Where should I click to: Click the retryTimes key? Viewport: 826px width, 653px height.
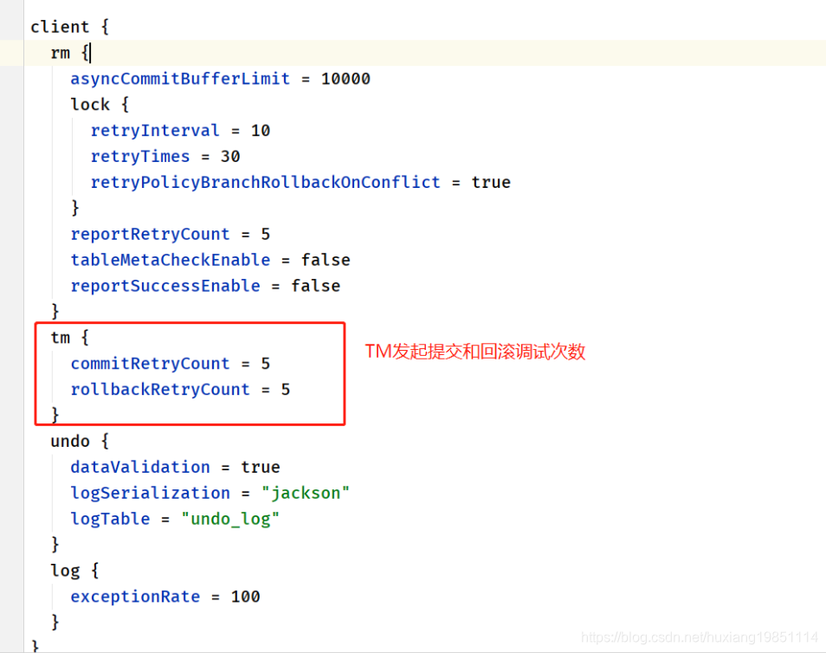click(140, 156)
